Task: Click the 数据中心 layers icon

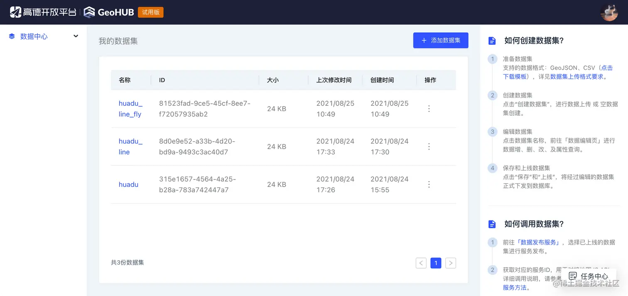Action: [12, 36]
